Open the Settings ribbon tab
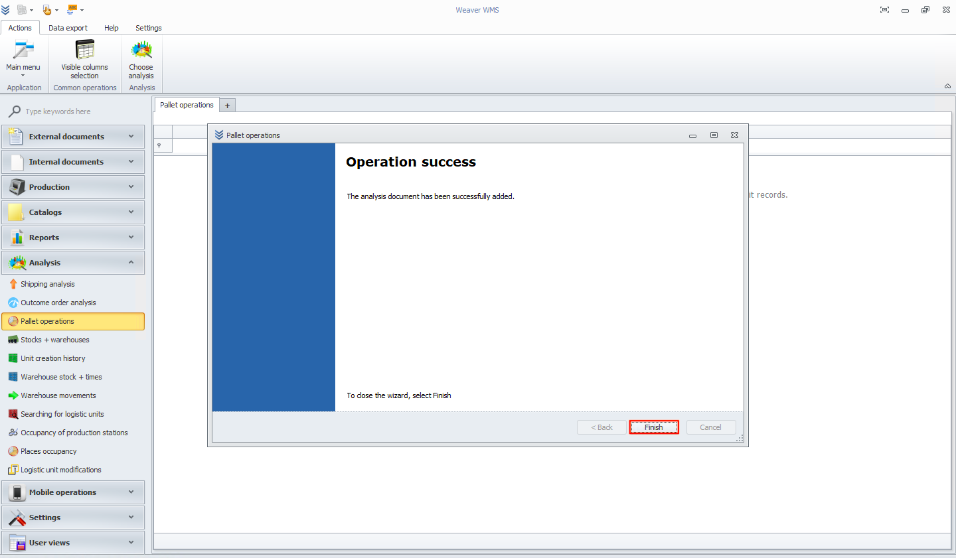Screen dimensions: 956x558 click(x=149, y=28)
